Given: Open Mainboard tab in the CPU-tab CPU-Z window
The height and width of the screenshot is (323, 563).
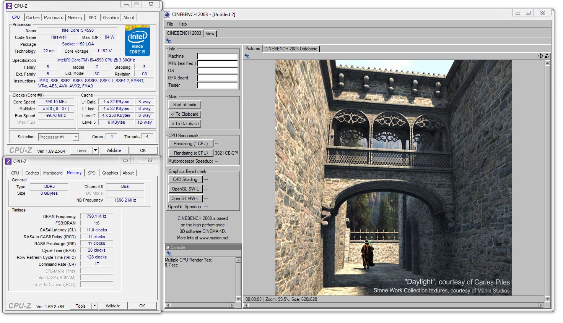Looking at the screenshot, I should [x=54, y=18].
